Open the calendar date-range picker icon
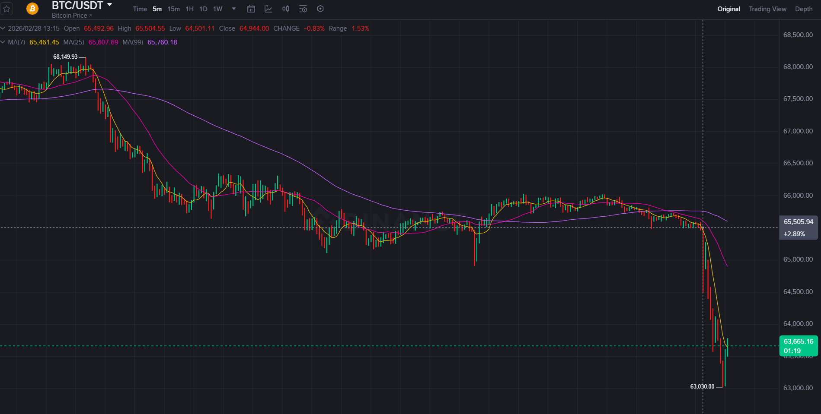The width and height of the screenshot is (821, 414). tap(251, 9)
